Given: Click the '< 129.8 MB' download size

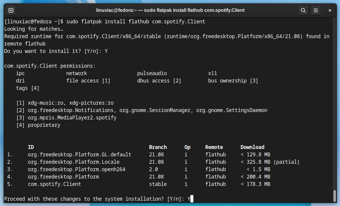Looking at the screenshot, I should [x=255, y=155].
